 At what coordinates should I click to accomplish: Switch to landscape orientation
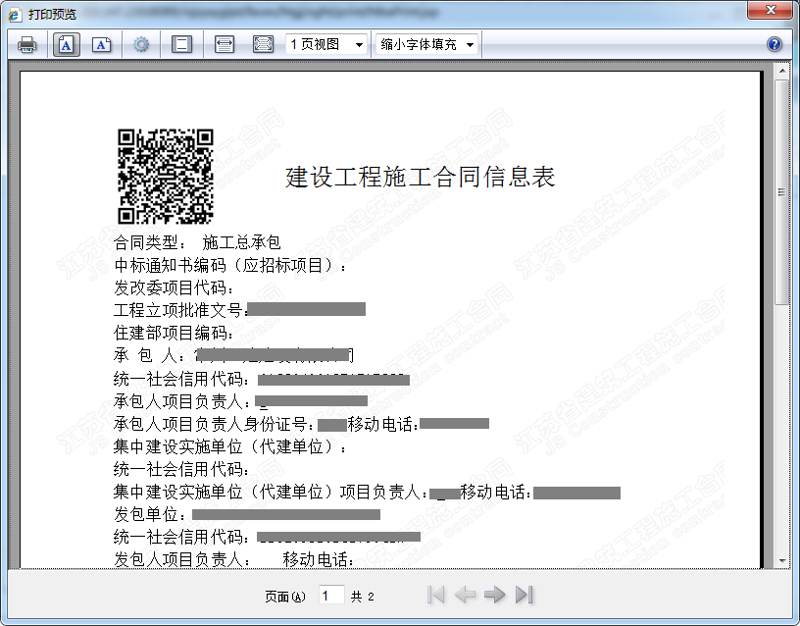click(x=101, y=44)
